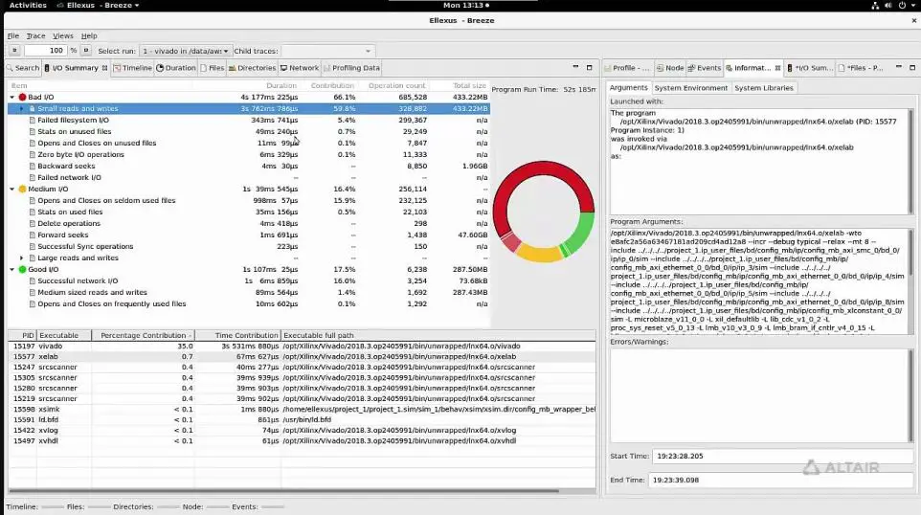Expand the Small reads and writes row

pyautogui.click(x=22, y=108)
